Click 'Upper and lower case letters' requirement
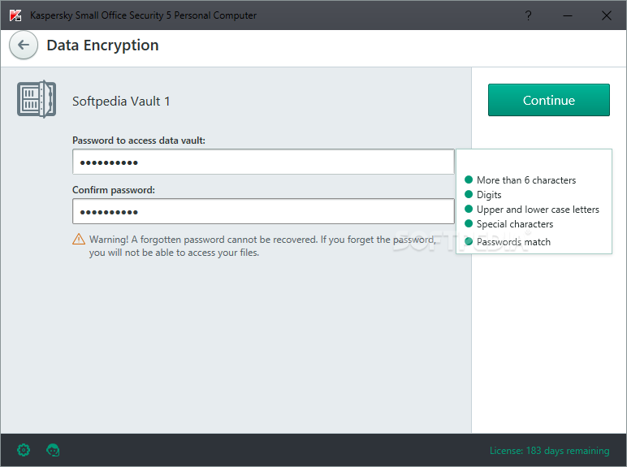Image resolution: width=627 pixels, height=467 pixels. point(538,210)
